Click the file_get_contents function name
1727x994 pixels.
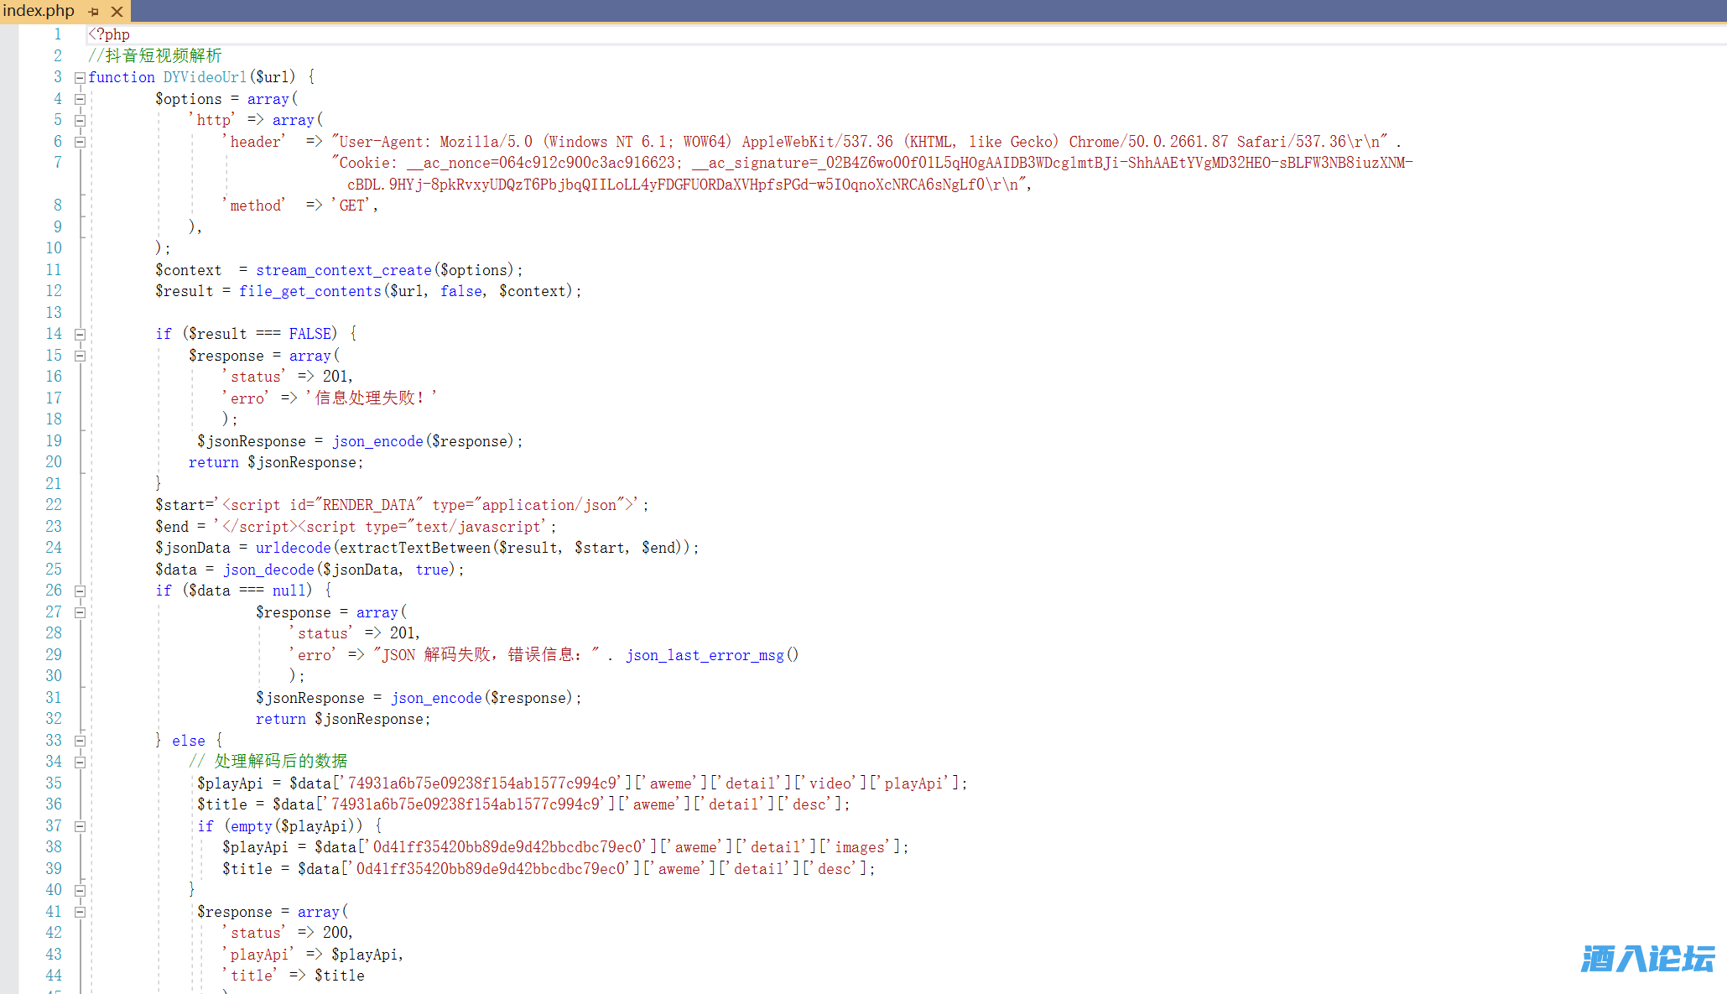coord(310,291)
